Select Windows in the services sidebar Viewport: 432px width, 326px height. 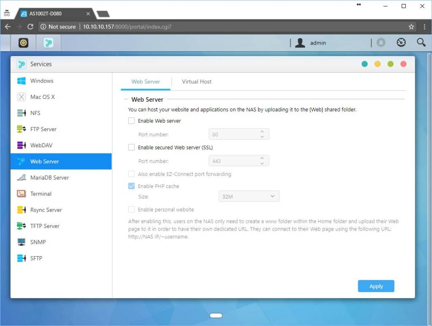(42, 81)
